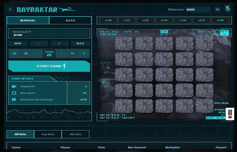Click the x1.42 multiplier step
Screen dimensions: 237x152
146,20
